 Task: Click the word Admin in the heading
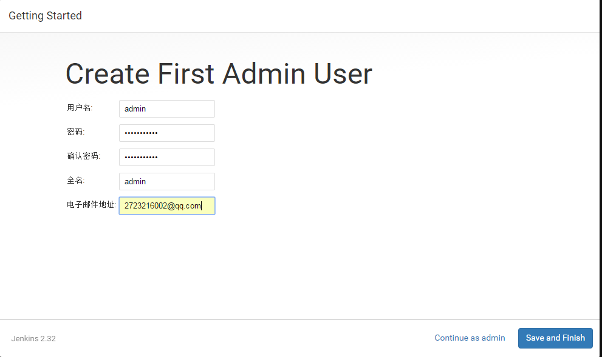click(264, 74)
